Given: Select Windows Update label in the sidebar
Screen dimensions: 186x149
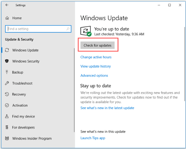Looking at the screenshot, I should pyautogui.click(x=25, y=50).
